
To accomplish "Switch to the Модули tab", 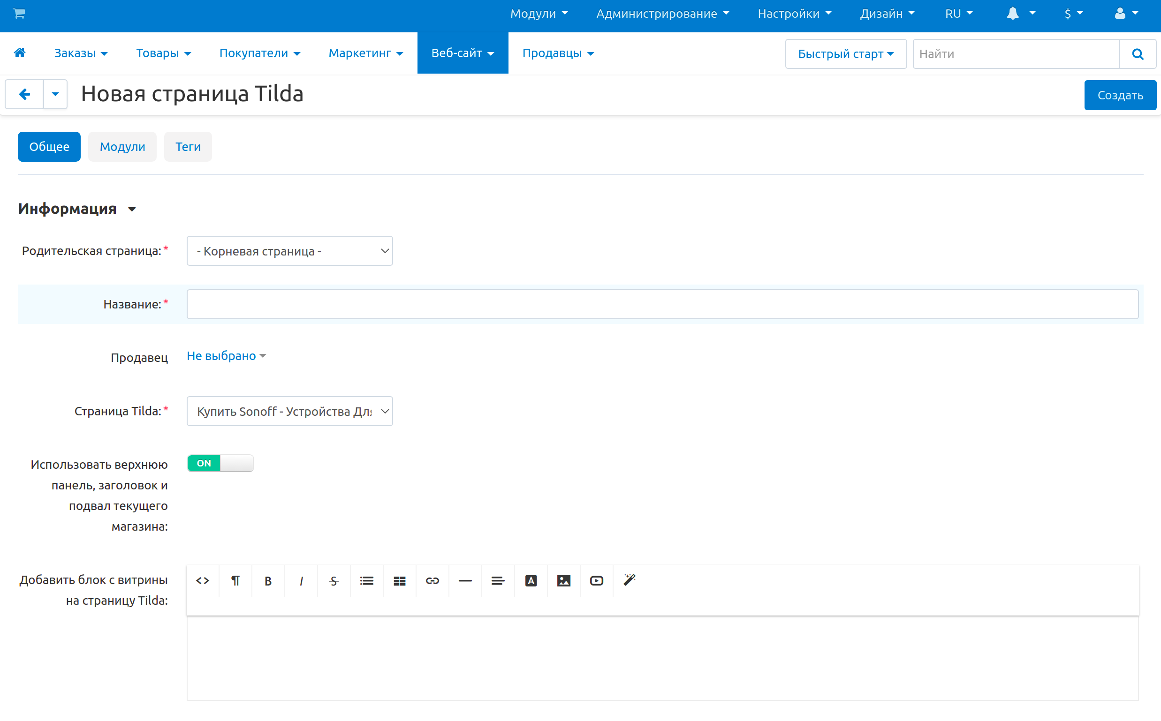I will click(122, 146).
